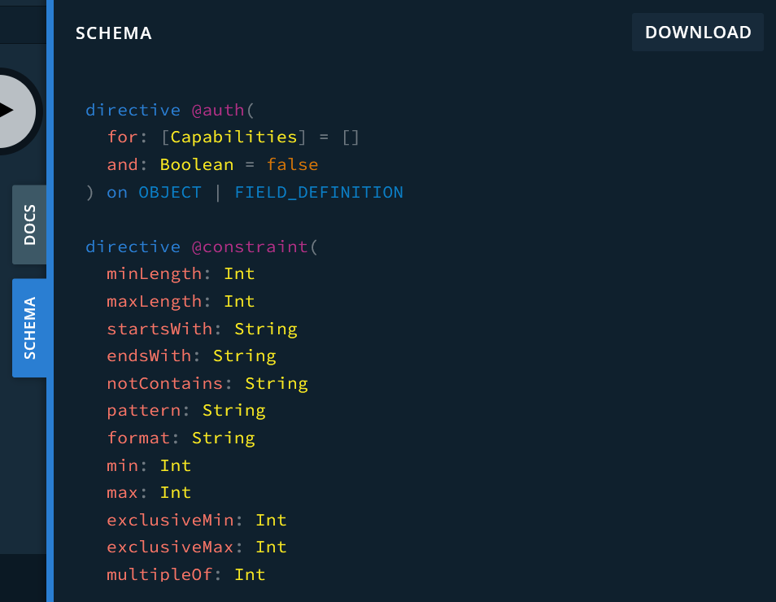The height and width of the screenshot is (602, 776).
Task: Select the SCHEMA side tab
Action: tap(30, 328)
